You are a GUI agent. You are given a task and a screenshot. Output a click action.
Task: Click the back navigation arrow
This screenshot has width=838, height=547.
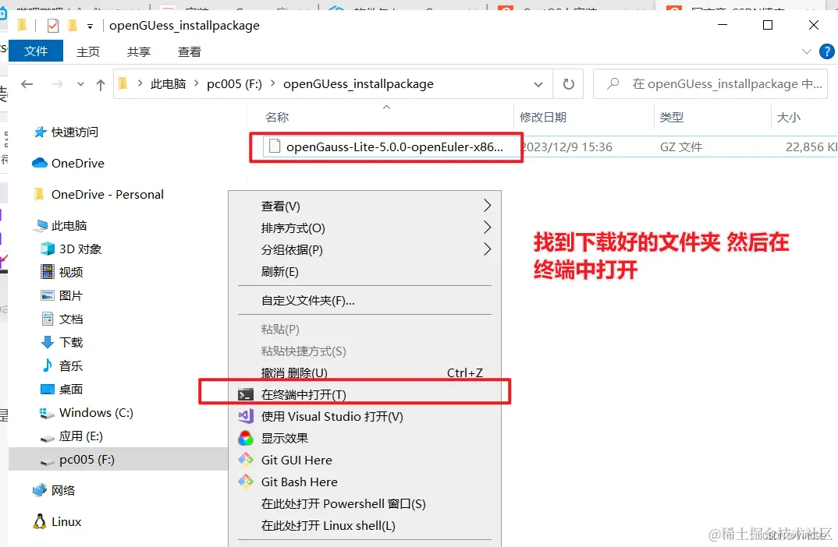tap(28, 83)
